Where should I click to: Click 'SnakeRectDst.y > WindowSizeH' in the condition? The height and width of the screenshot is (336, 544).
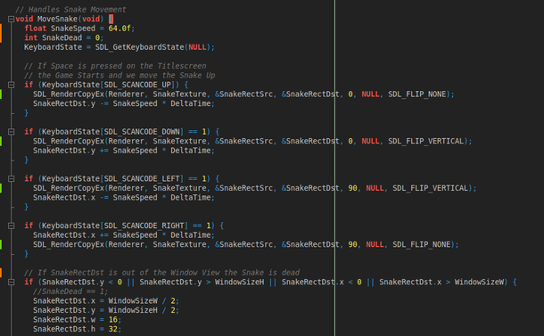click(x=202, y=282)
